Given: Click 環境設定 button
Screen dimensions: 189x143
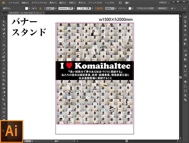Looking at the screenshot, I should (162, 9).
